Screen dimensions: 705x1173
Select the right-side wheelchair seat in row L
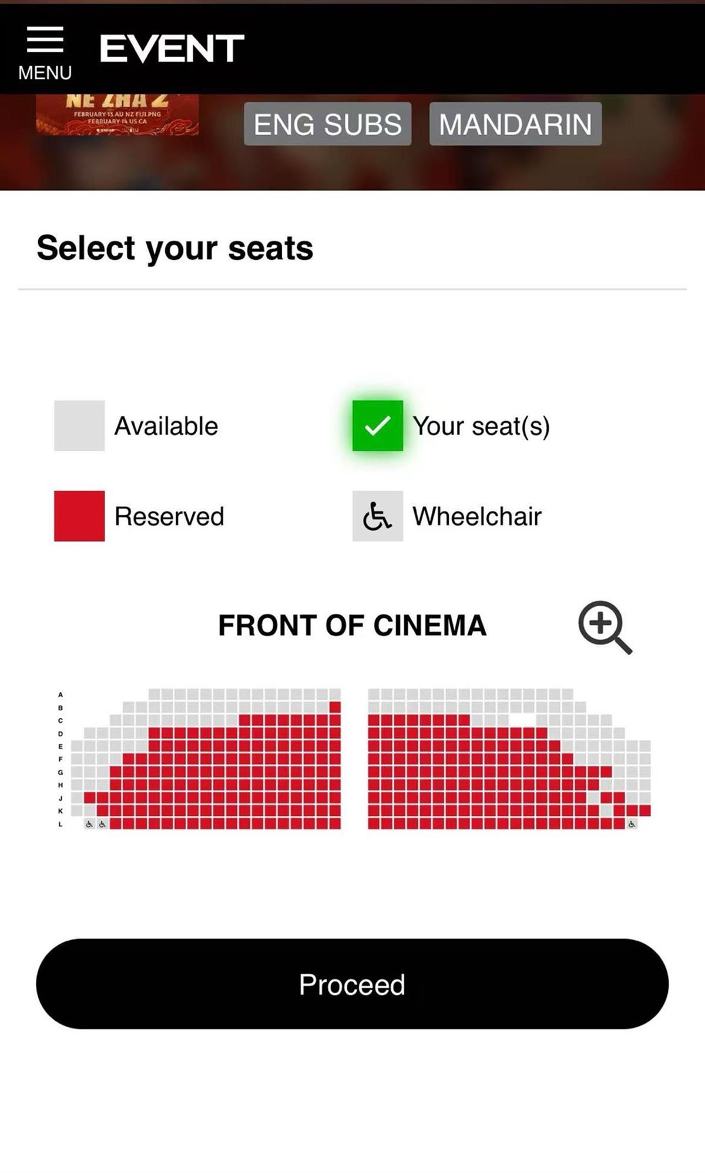click(632, 824)
